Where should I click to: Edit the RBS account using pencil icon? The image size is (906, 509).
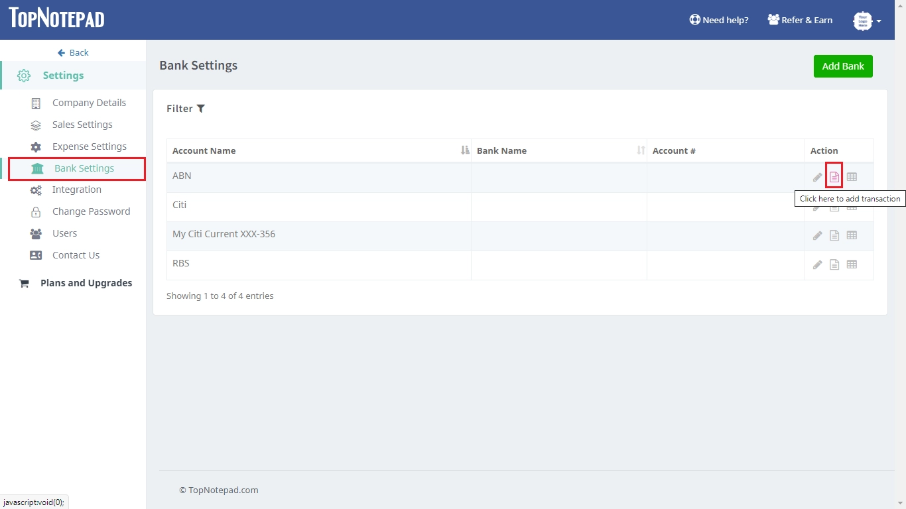817,265
